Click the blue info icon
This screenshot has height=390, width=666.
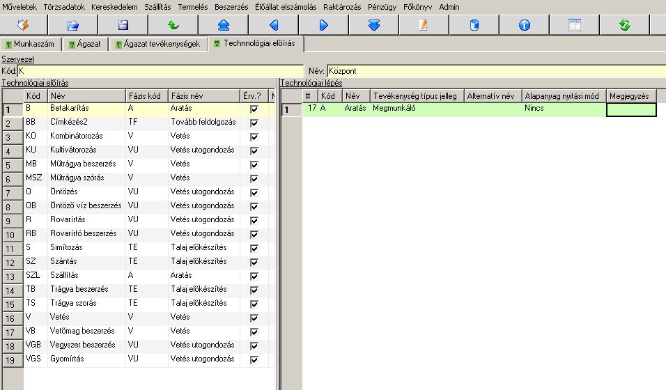pos(524,26)
